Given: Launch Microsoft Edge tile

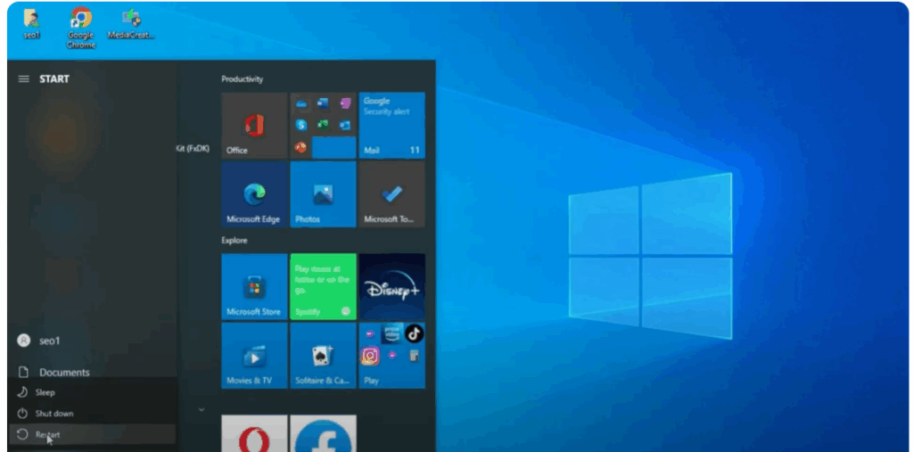Looking at the screenshot, I should (x=254, y=194).
